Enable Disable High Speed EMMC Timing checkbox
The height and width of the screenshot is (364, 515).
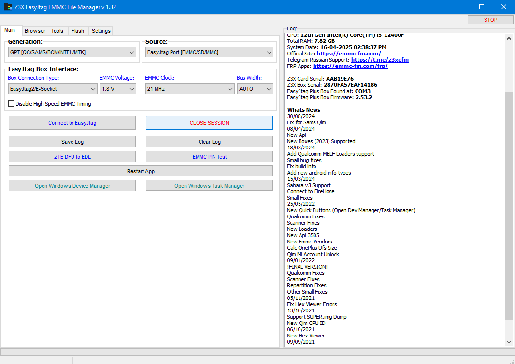tap(12, 104)
